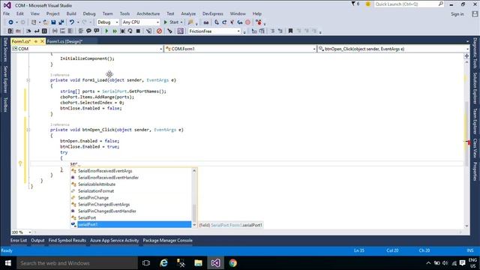Click the Save file icon
Image resolution: width=480 pixels, height=270 pixels.
point(53,22)
